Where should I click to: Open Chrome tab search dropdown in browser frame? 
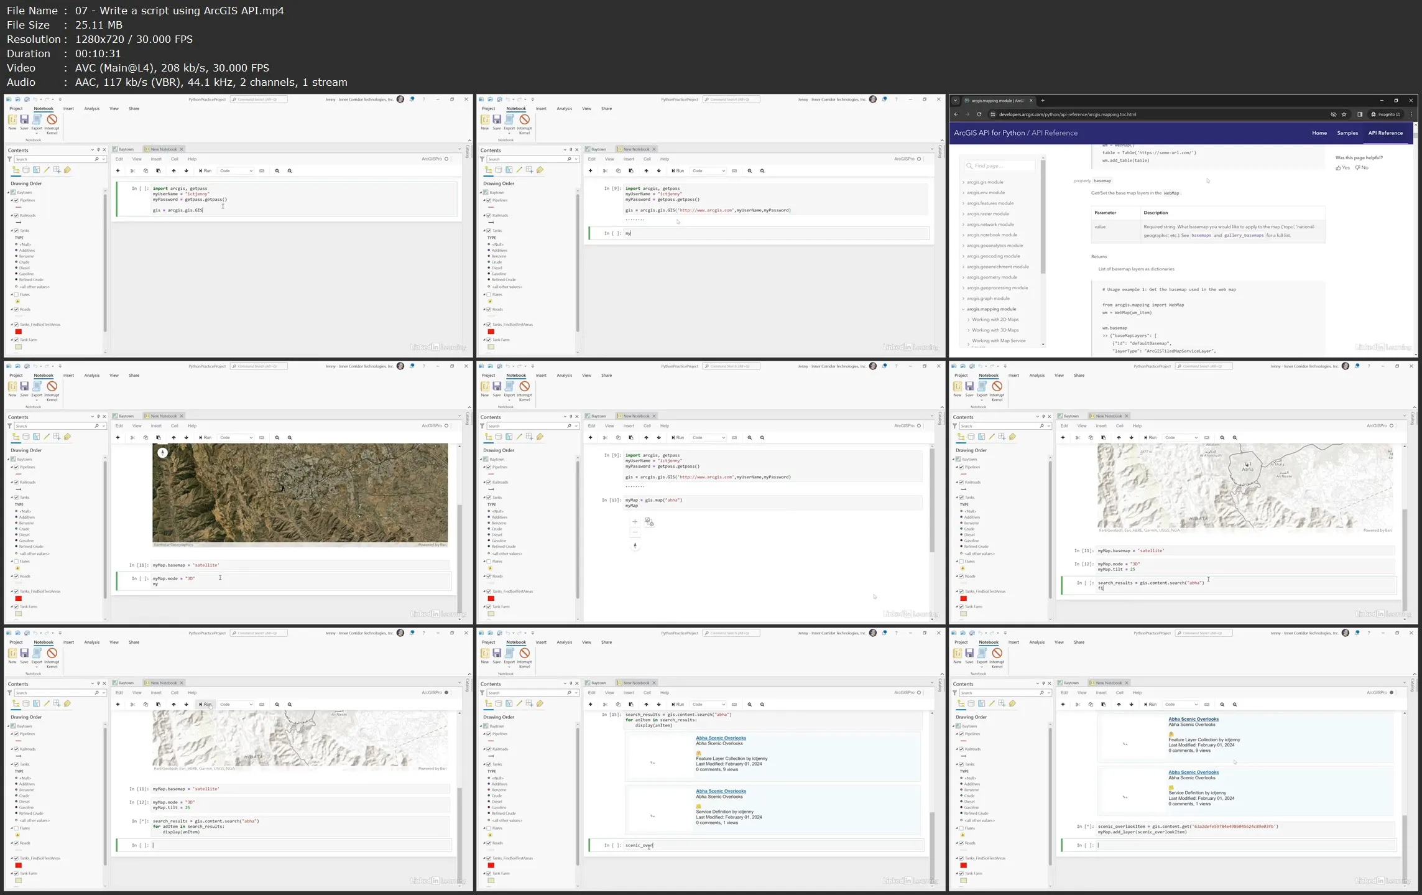click(956, 100)
